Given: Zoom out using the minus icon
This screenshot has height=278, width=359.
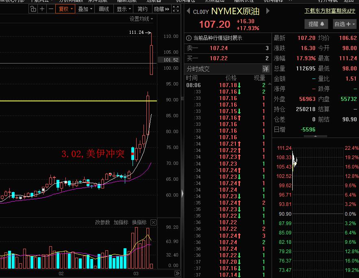Looking at the screenshot, I should 50,9.
